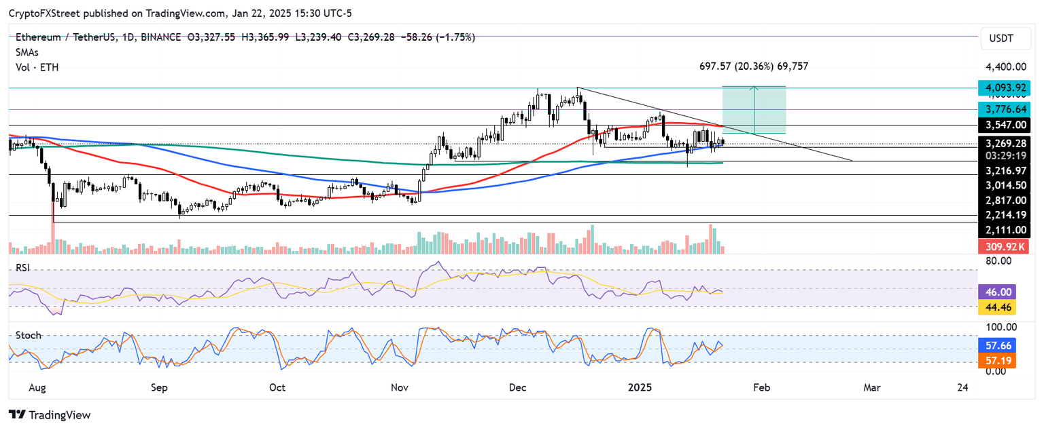Open the USDT currency selector

(x=1005, y=38)
